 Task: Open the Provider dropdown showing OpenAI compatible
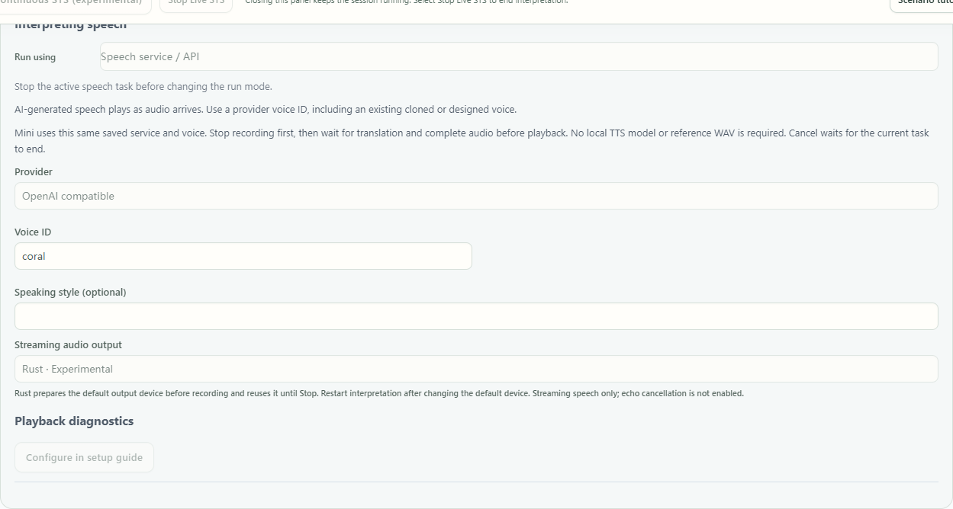pos(476,196)
